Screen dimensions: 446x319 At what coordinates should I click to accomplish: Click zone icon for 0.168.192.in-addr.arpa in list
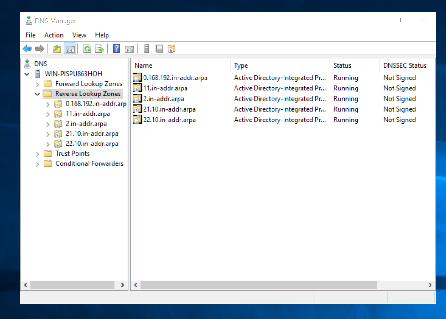[137, 77]
